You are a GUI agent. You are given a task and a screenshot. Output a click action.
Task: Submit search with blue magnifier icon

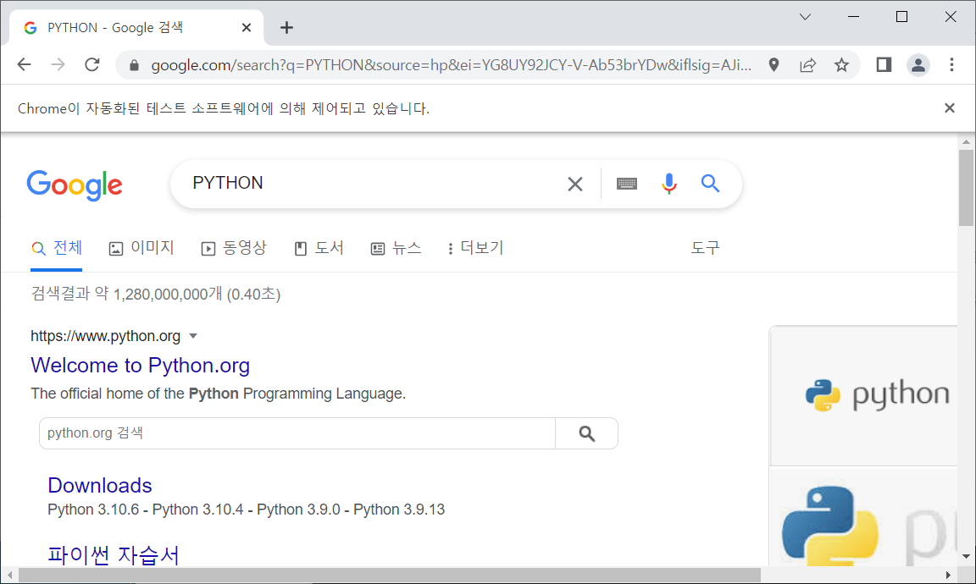(710, 184)
